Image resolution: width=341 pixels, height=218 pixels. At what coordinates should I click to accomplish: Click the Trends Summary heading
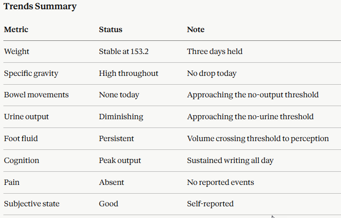(40, 7)
